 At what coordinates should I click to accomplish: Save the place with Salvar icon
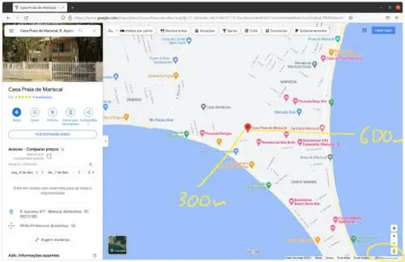tap(35, 112)
